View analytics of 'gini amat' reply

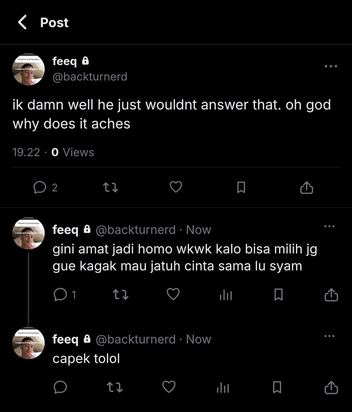click(x=226, y=295)
